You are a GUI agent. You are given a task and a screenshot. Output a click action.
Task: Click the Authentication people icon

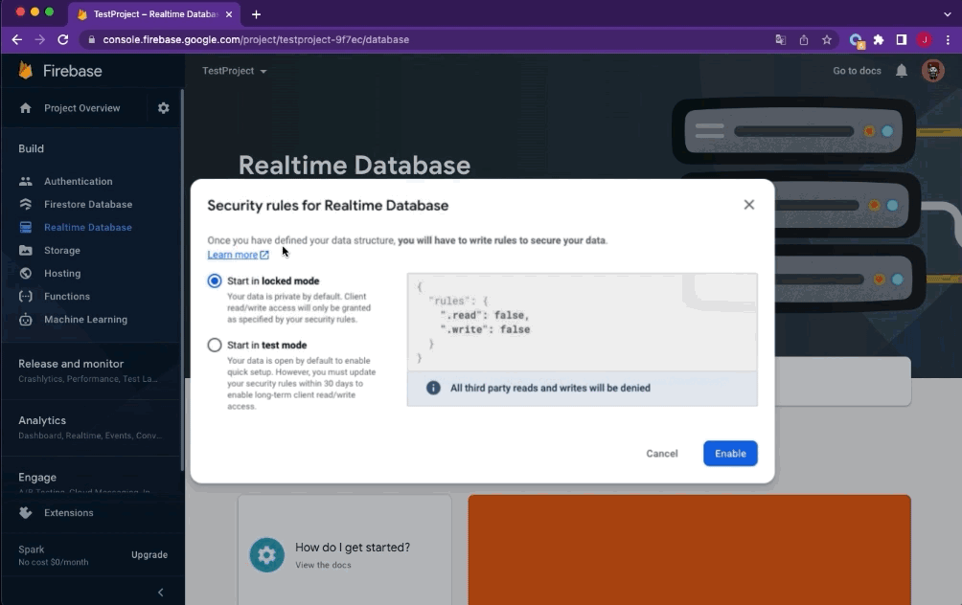(25, 182)
